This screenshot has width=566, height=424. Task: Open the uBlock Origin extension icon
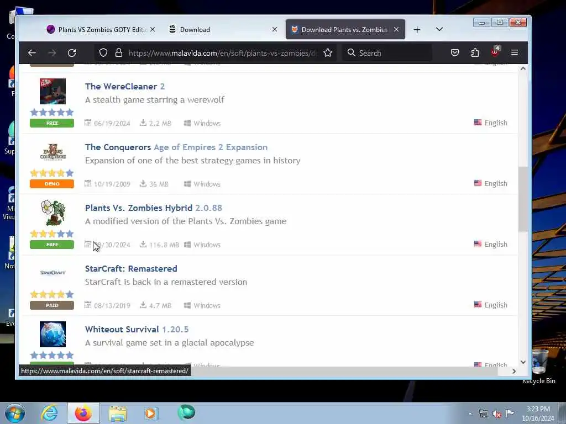click(495, 52)
